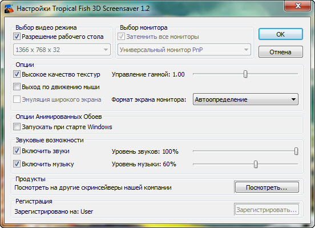Click the Управление гаммой: 1.00 label
This screenshot has height=228, width=315.
[x=148, y=74]
